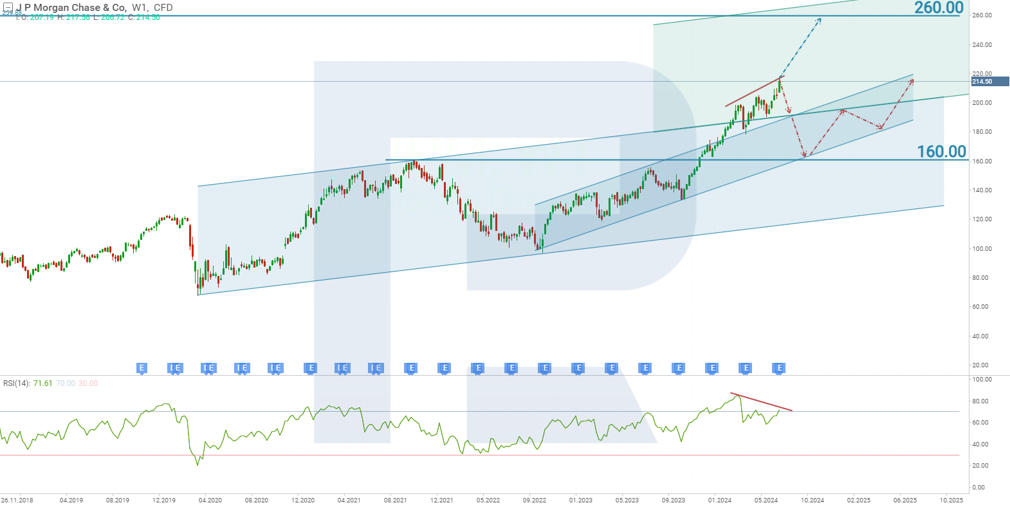Click the 240.00 price axis label
Viewport: 1010px width, 505px height.
pyautogui.click(x=982, y=45)
